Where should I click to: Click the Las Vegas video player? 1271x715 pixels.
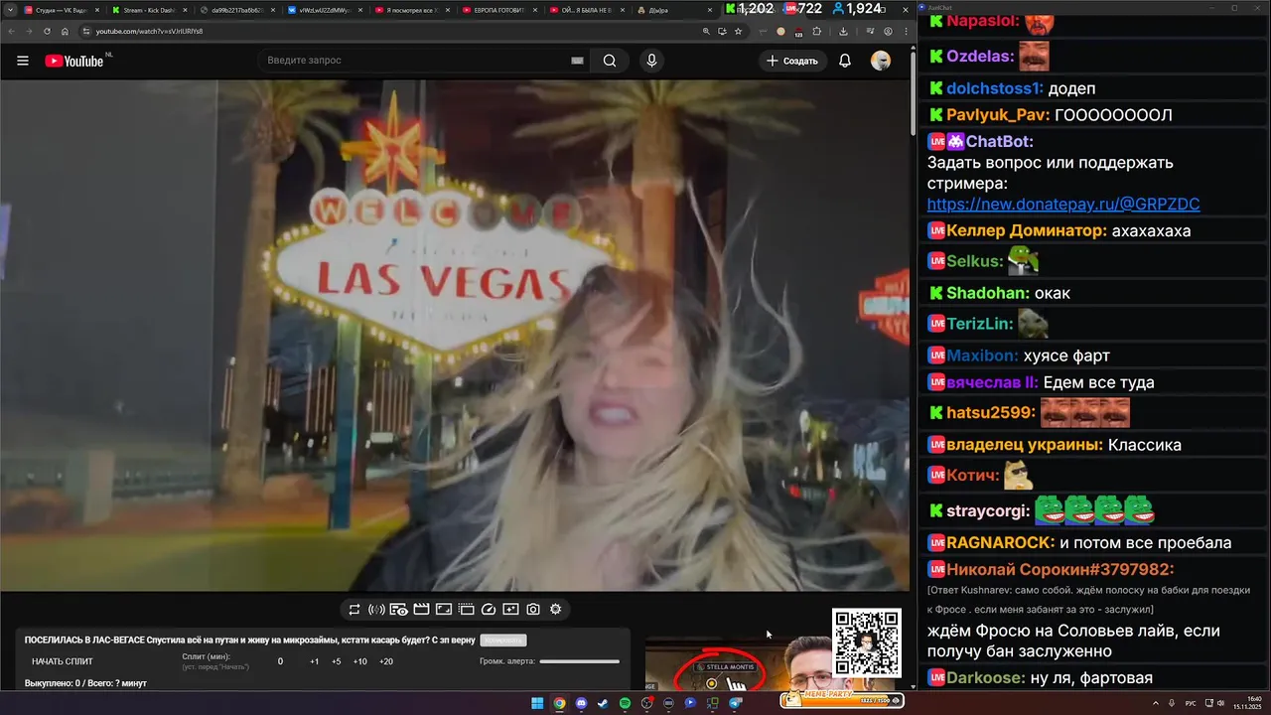coord(455,336)
